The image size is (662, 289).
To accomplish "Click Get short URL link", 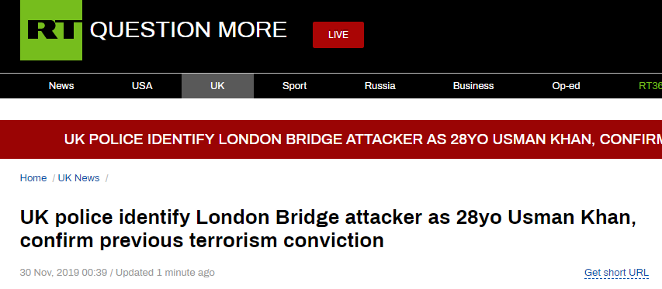I will [x=616, y=273].
